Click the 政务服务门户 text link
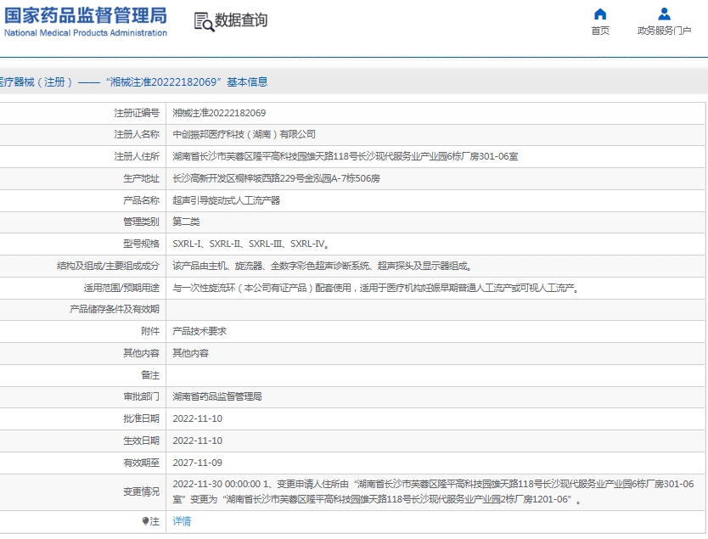Viewport: 708px width, 539px height. (664, 31)
